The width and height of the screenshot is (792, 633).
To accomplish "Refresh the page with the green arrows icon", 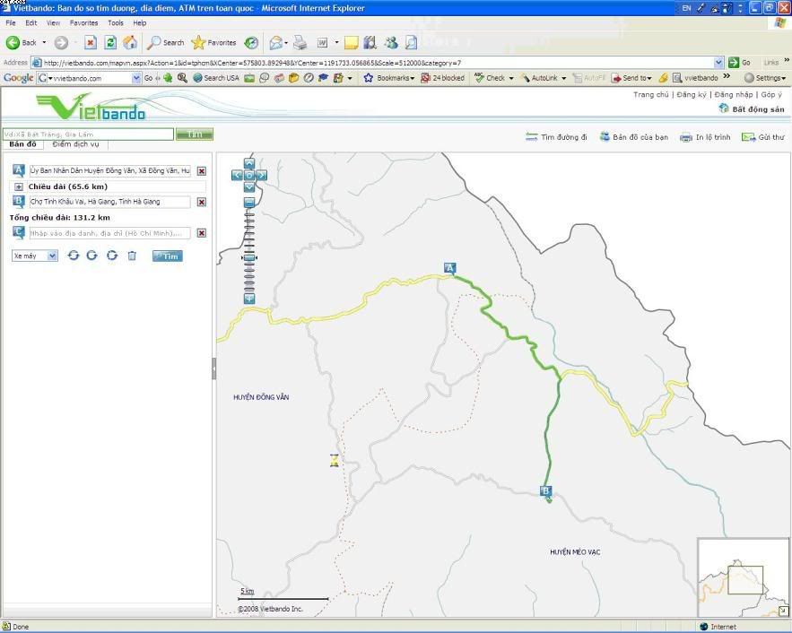I will pos(110,43).
